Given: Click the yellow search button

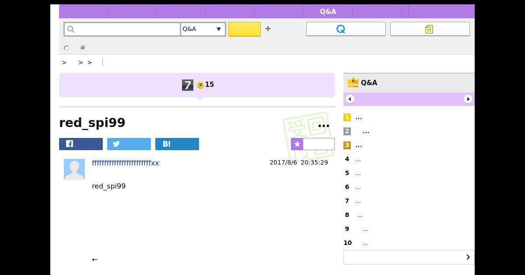Looking at the screenshot, I should [245, 29].
